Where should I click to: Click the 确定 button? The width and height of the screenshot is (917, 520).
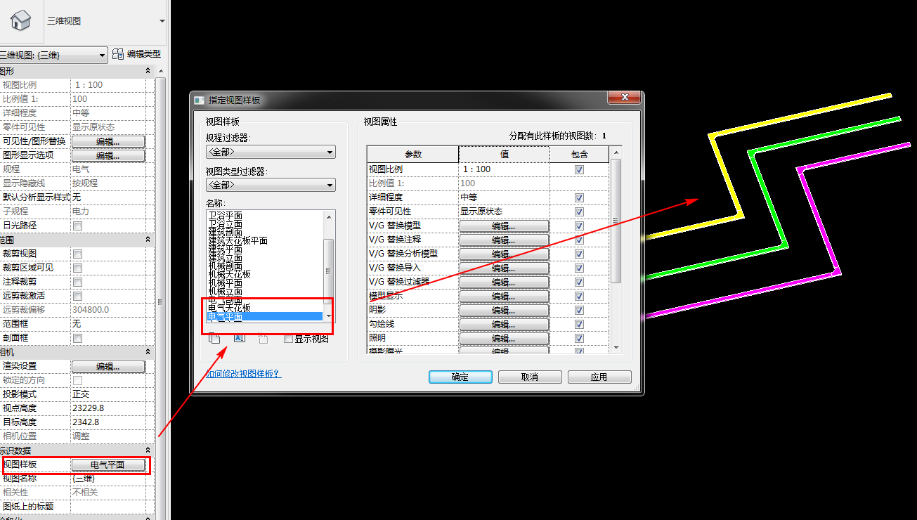(460, 377)
